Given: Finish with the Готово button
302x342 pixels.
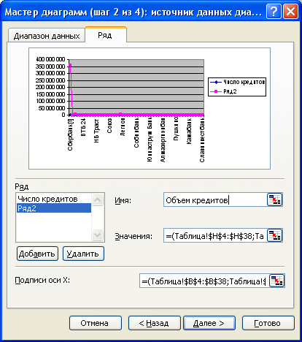Looking at the screenshot, I should (268, 323).
